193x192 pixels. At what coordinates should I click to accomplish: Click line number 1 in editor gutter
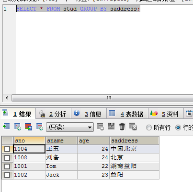pyautogui.click(x=5, y=9)
